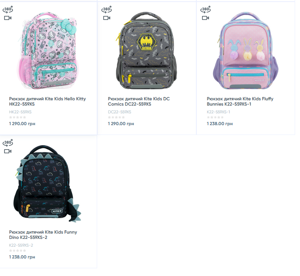Click the Batman backpack image

[x=147, y=51]
